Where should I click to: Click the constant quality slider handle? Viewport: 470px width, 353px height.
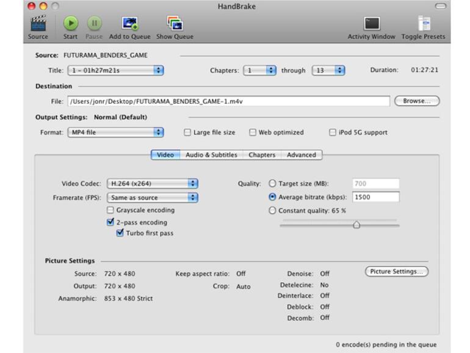coord(356,225)
